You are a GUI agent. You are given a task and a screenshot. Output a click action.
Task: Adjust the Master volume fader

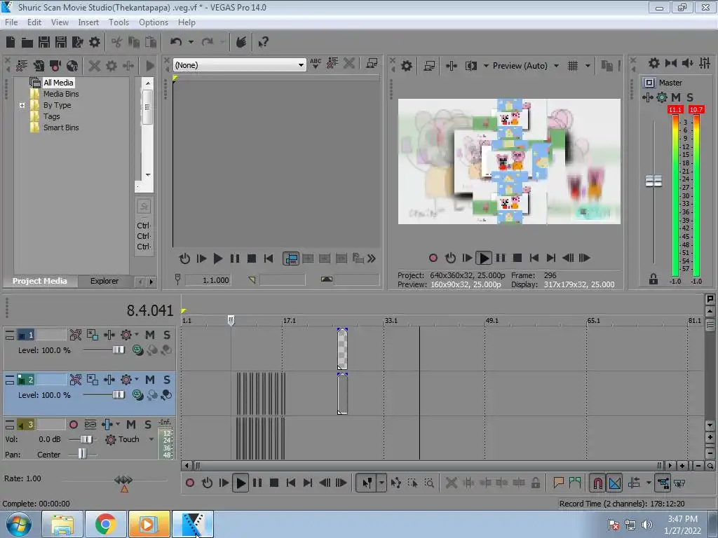pos(653,181)
